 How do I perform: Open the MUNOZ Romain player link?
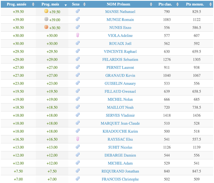coord(120,20)
